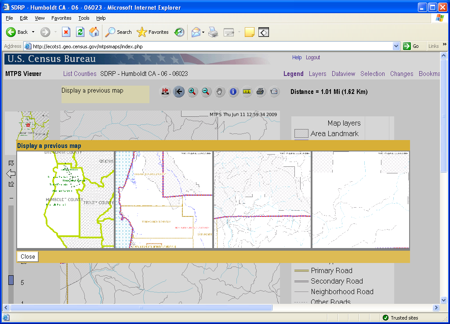
Task: Follow the List Counties link
Action: coord(80,74)
